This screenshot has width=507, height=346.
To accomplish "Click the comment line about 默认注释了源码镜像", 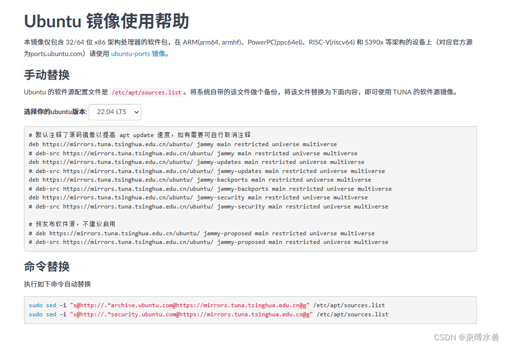I will (x=139, y=135).
